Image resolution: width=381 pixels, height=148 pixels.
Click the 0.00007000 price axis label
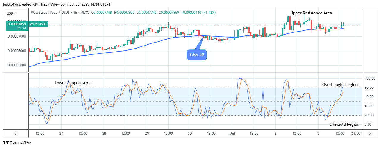point(17,36)
